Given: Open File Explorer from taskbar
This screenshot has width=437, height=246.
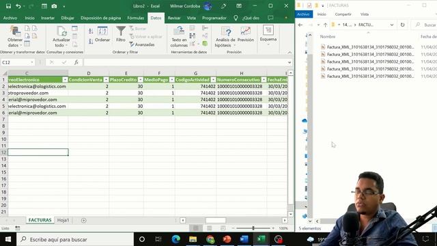Looking at the screenshot, I should 193,239.
